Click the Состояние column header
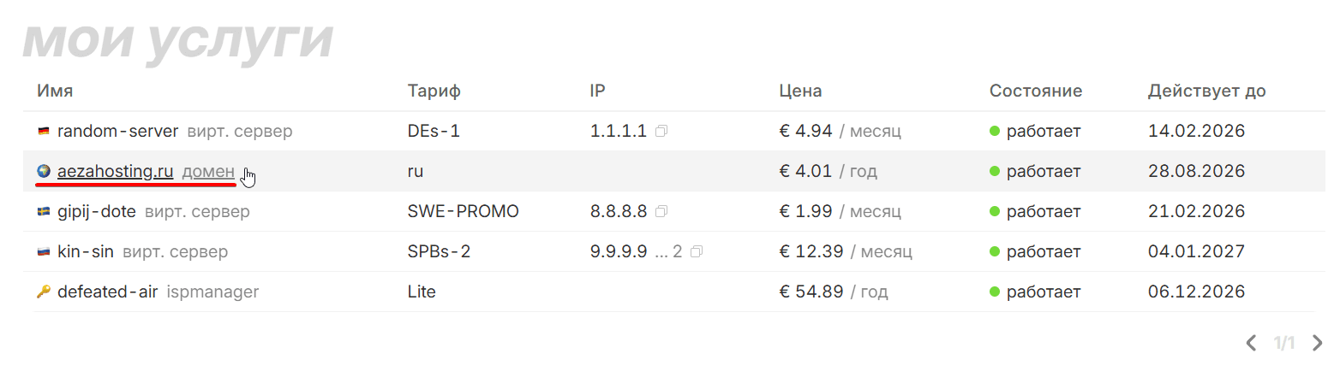This screenshot has width=1340, height=377. click(x=1035, y=91)
